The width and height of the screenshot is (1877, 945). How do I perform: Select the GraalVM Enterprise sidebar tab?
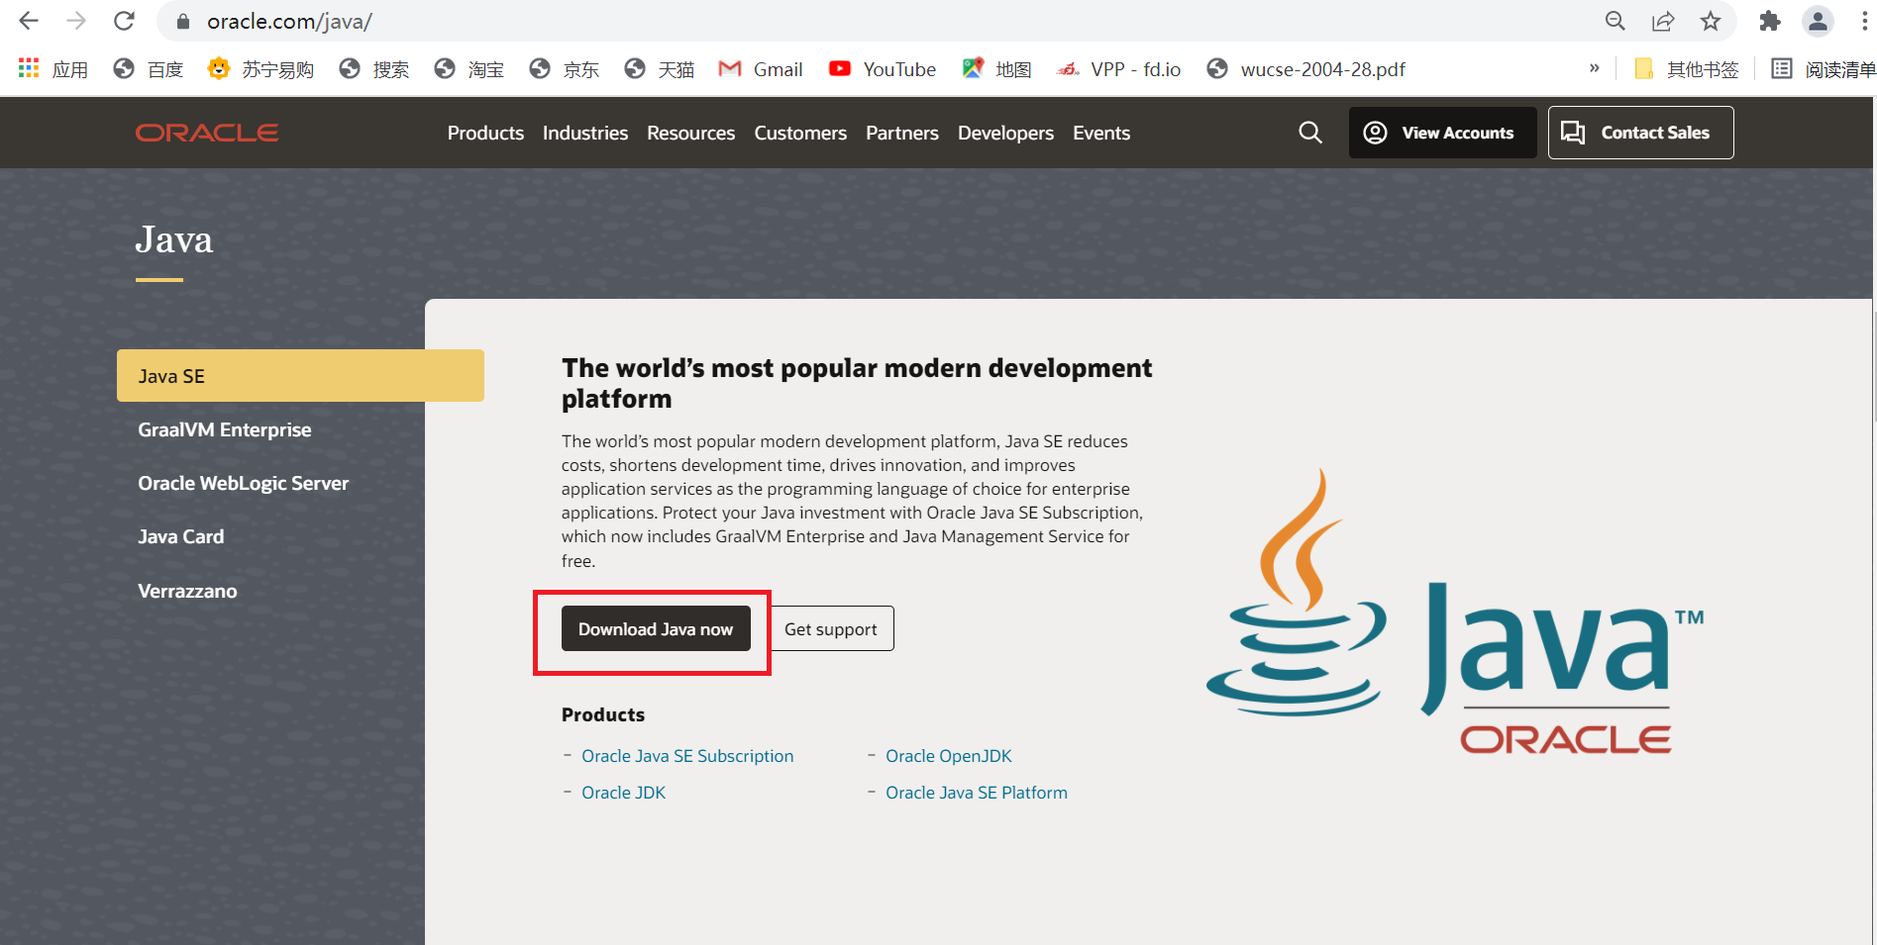point(225,429)
